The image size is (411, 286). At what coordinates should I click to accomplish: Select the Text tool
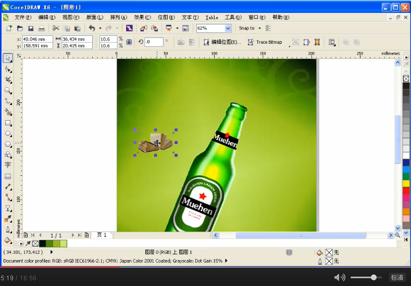coord(8,165)
